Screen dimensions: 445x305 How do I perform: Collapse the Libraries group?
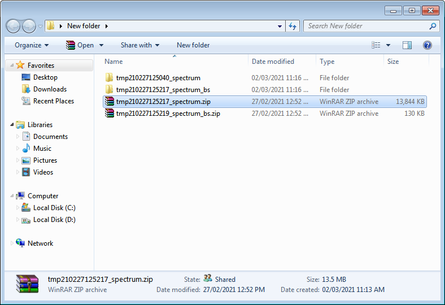(x=12, y=125)
